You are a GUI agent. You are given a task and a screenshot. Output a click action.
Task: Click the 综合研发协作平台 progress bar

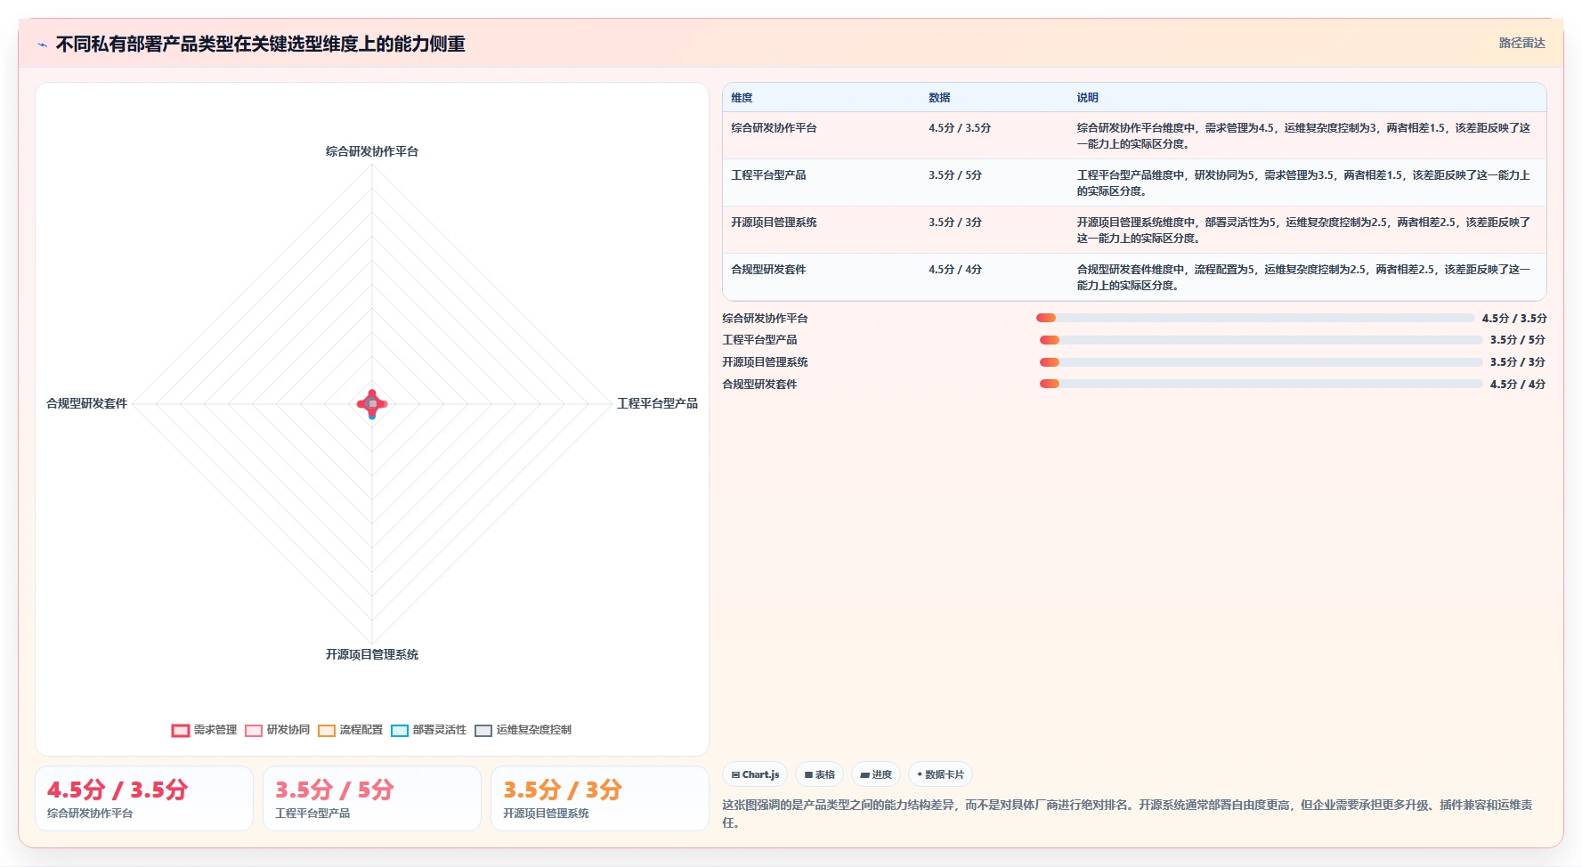tap(1255, 318)
